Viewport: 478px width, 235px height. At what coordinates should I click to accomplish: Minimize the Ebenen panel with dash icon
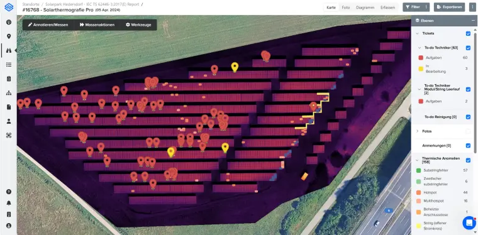pyautogui.click(x=473, y=20)
